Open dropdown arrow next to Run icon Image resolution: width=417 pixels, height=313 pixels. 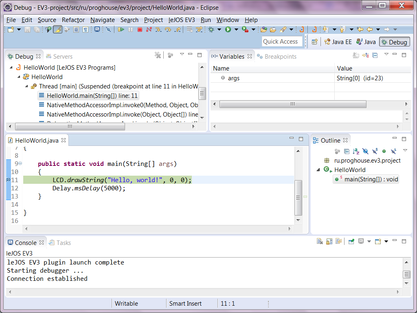(236, 29)
